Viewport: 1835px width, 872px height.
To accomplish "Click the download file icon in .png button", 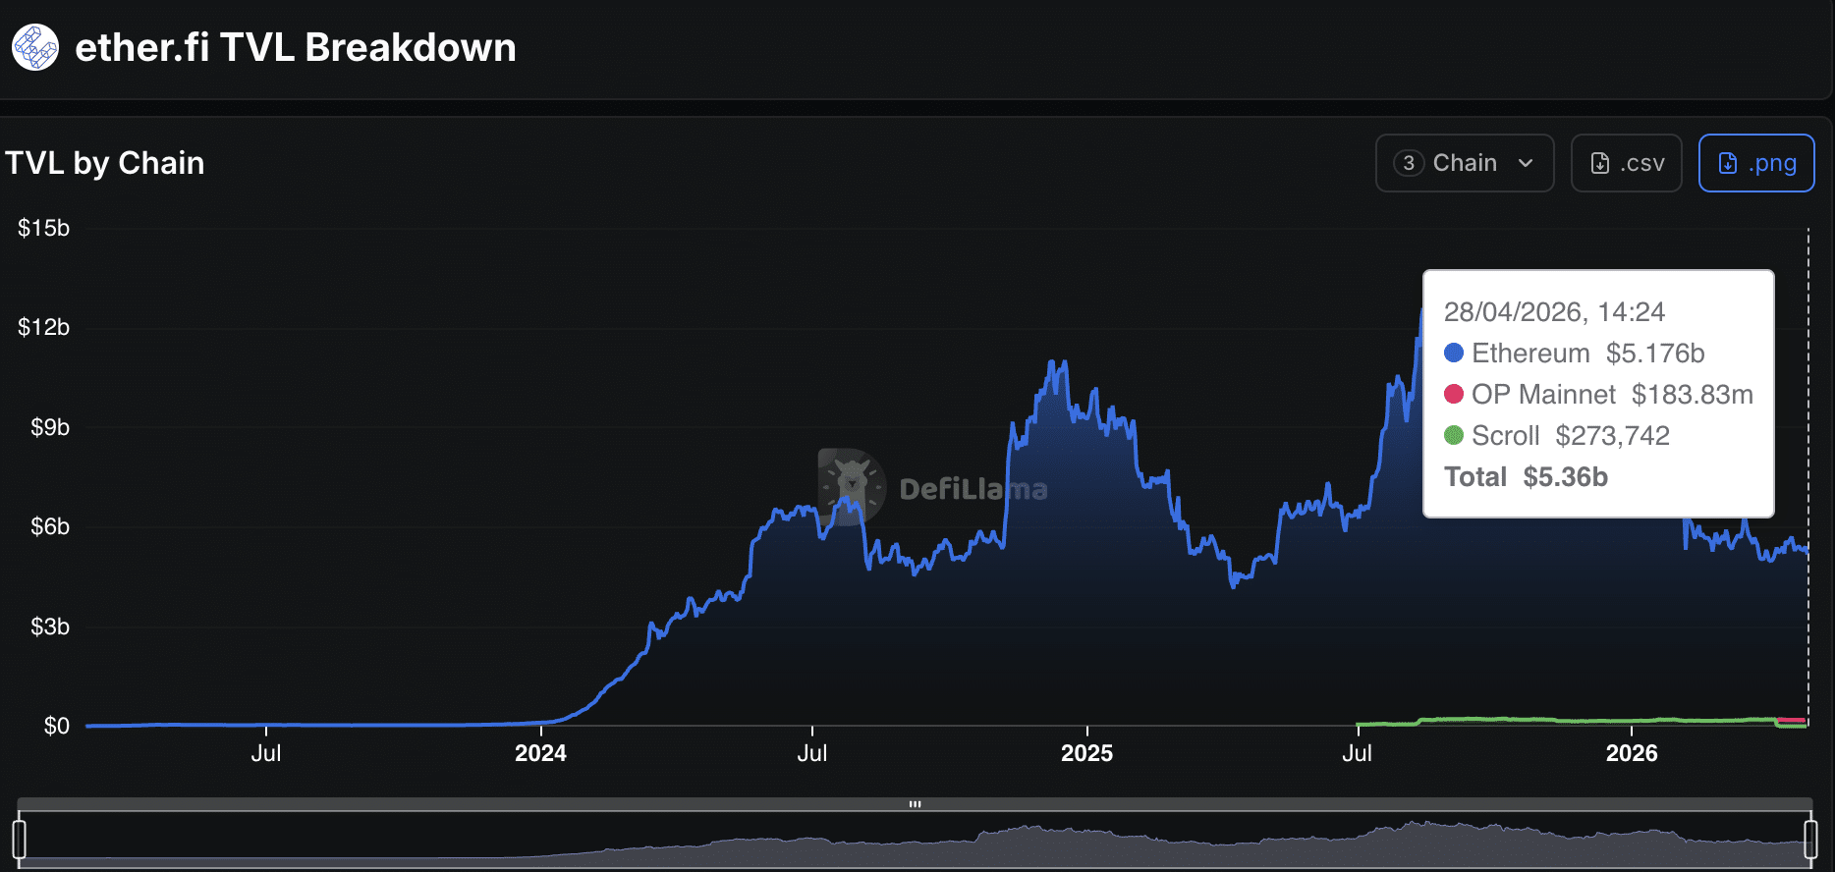I will coord(1728,163).
